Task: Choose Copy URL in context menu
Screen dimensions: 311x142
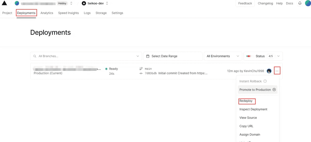Action: 246,126
